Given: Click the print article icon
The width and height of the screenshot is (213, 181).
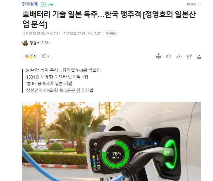Looking at the screenshot, I should 199,57.
